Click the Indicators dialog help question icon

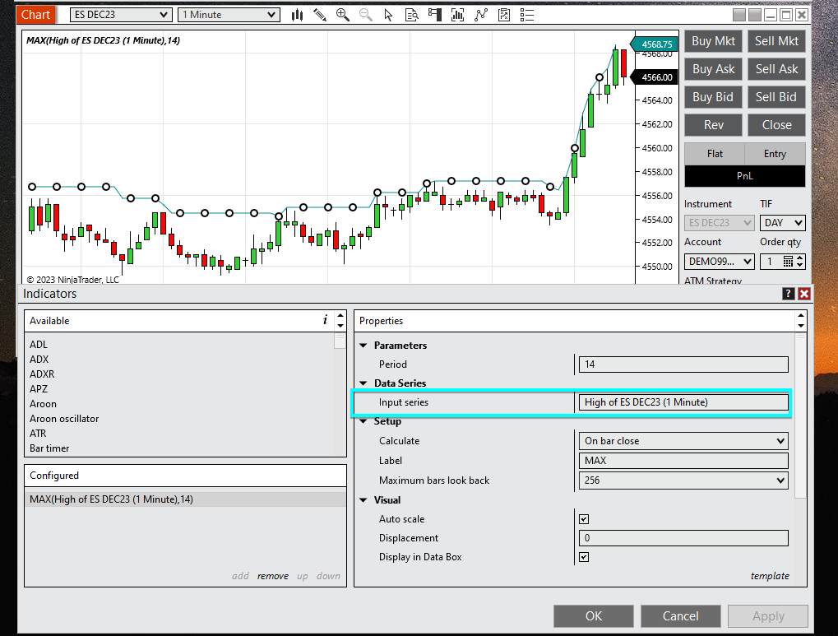[x=788, y=293]
